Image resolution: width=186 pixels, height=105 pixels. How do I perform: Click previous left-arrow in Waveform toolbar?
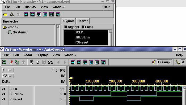point(58,62)
